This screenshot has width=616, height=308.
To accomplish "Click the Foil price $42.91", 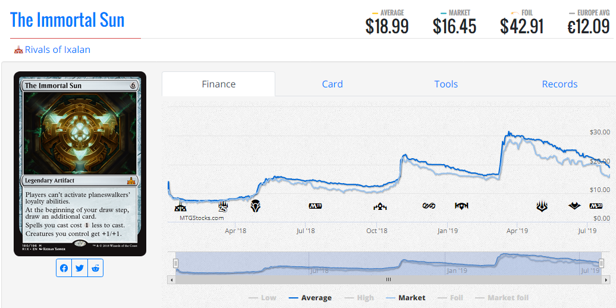I will coord(521,26).
